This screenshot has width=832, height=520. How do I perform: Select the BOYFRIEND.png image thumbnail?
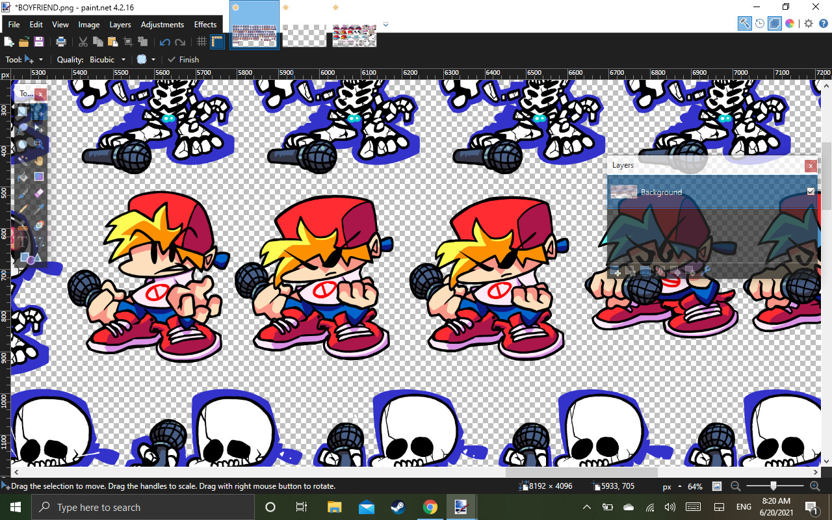253,25
